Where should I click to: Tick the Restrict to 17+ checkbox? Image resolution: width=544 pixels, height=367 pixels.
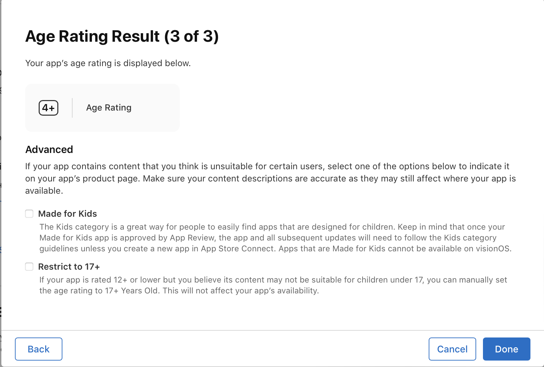(30, 267)
